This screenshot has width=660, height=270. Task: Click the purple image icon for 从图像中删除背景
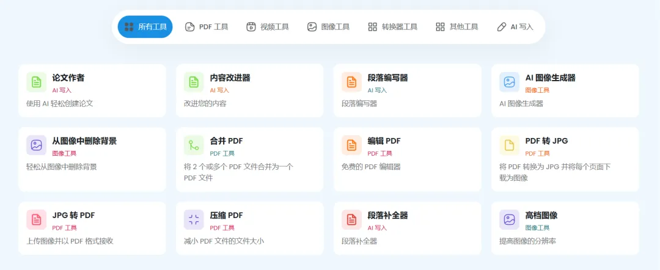pos(36,145)
